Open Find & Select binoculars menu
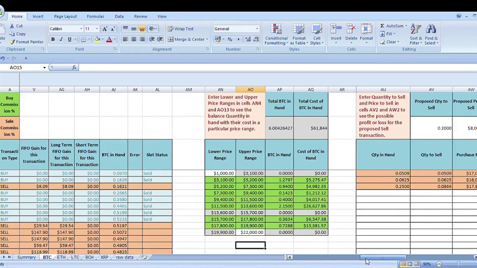This screenshot has width=477, height=268. pyautogui.click(x=431, y=34)
